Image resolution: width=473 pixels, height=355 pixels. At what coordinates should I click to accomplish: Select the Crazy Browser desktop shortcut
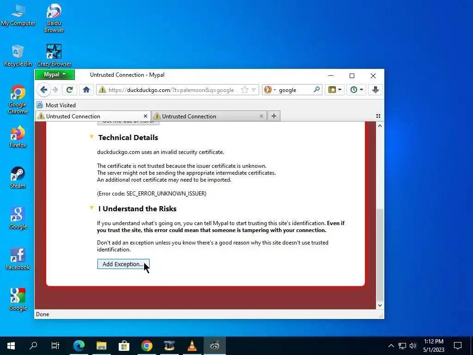point(54,55)
